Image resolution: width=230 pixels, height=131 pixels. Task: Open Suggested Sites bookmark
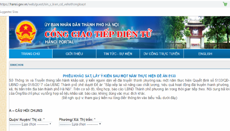(9, 12)
